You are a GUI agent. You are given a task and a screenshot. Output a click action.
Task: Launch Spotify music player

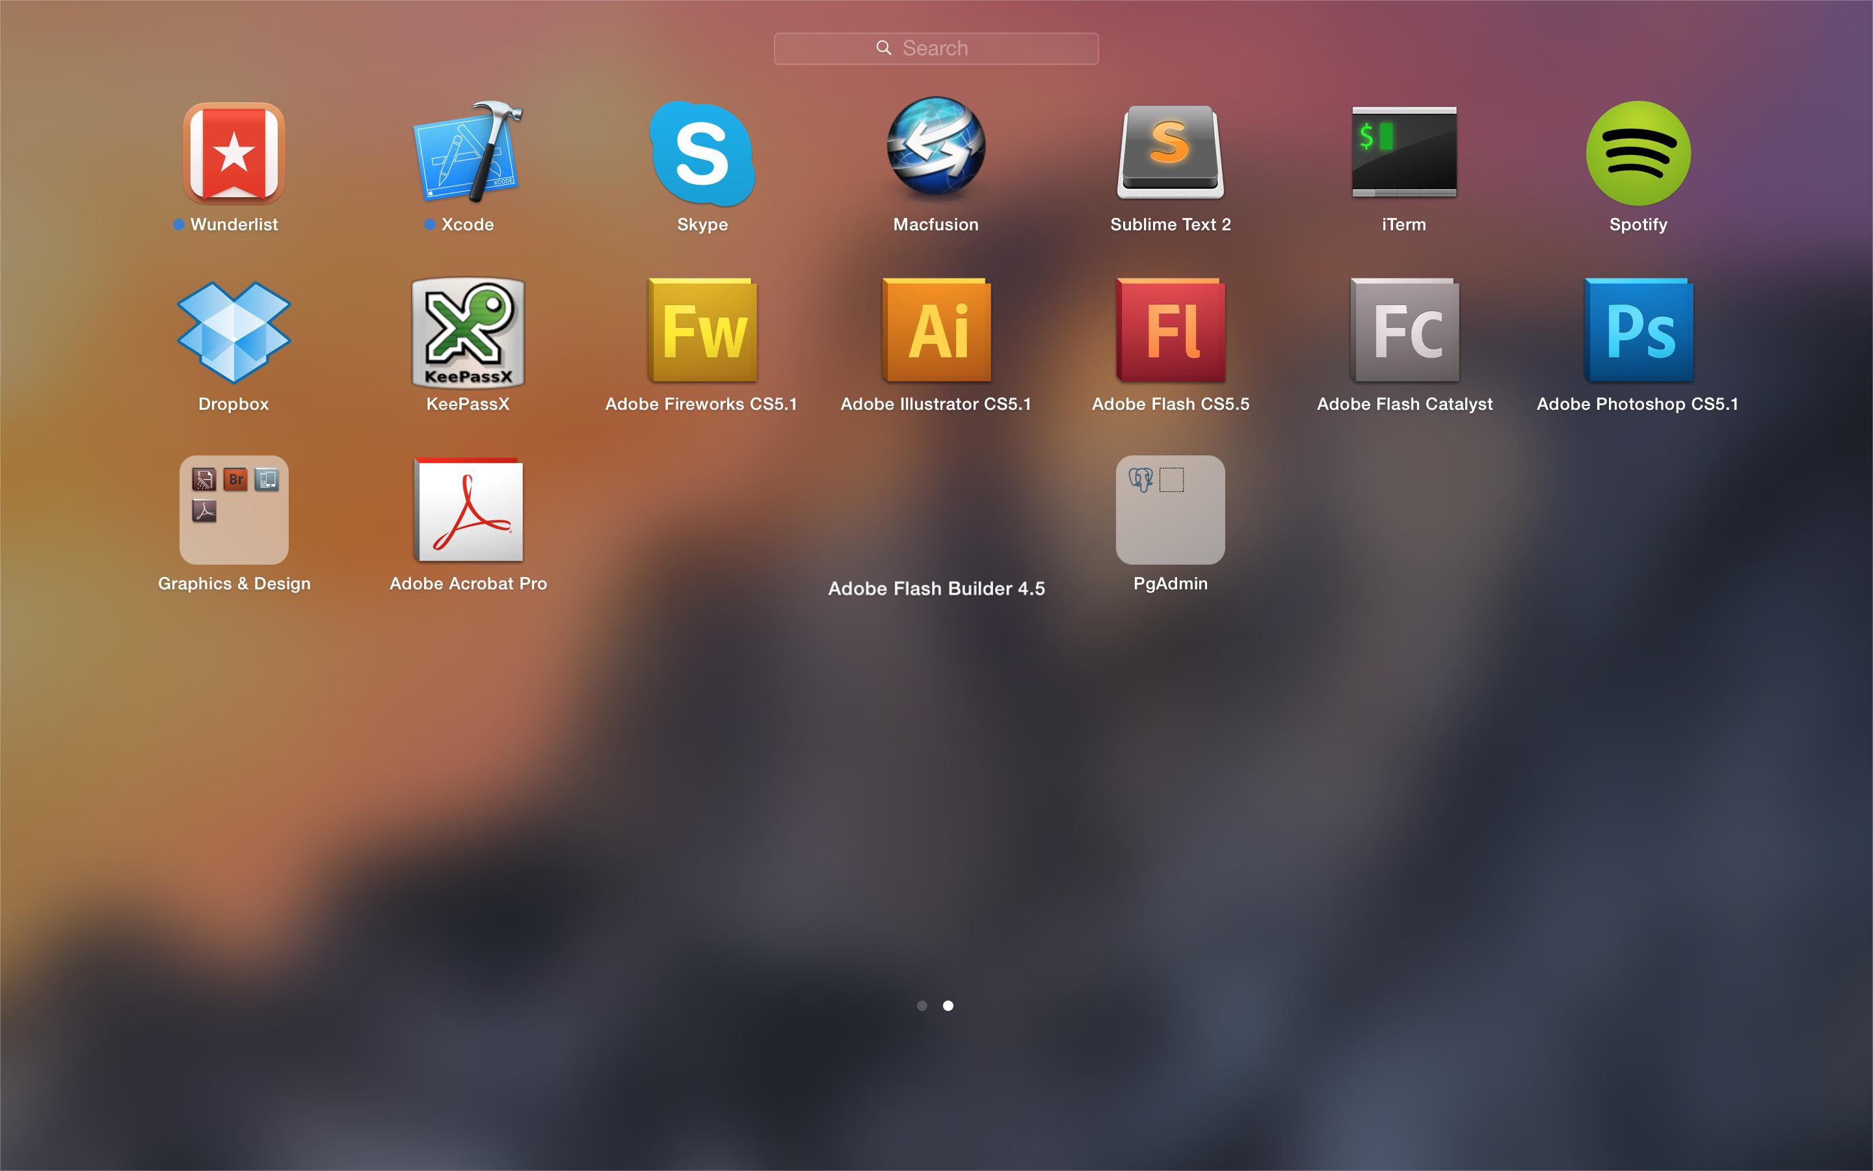(1640, 161)
